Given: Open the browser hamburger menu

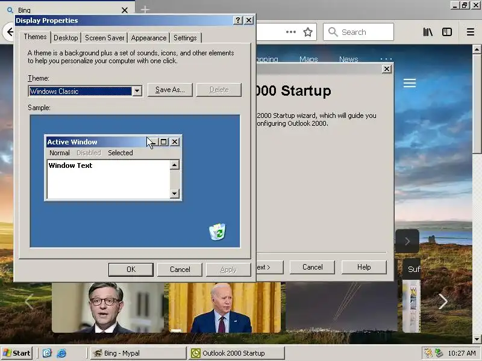Looking at the screenshot, I should tap(471, 32).
